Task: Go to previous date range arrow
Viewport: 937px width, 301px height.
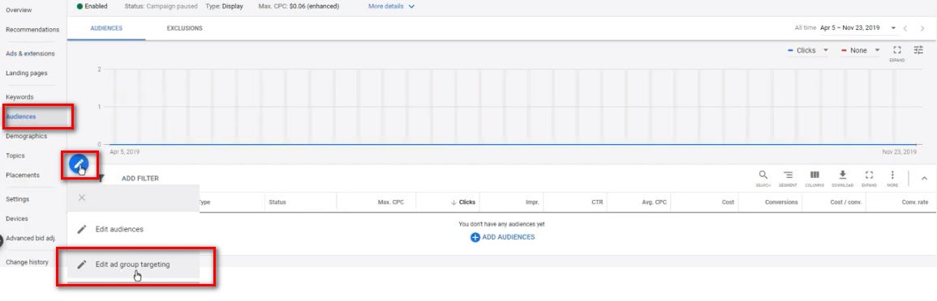Action: 906,28
